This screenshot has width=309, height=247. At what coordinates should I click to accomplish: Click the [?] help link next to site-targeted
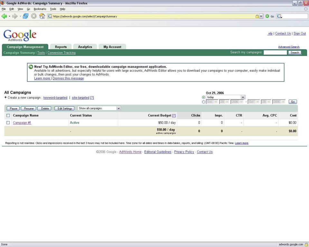pos(92,97)
